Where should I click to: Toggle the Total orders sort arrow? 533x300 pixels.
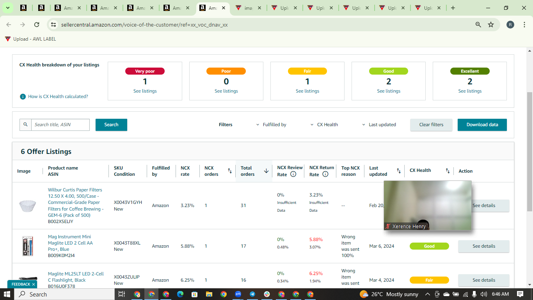(x=266, y=171)
